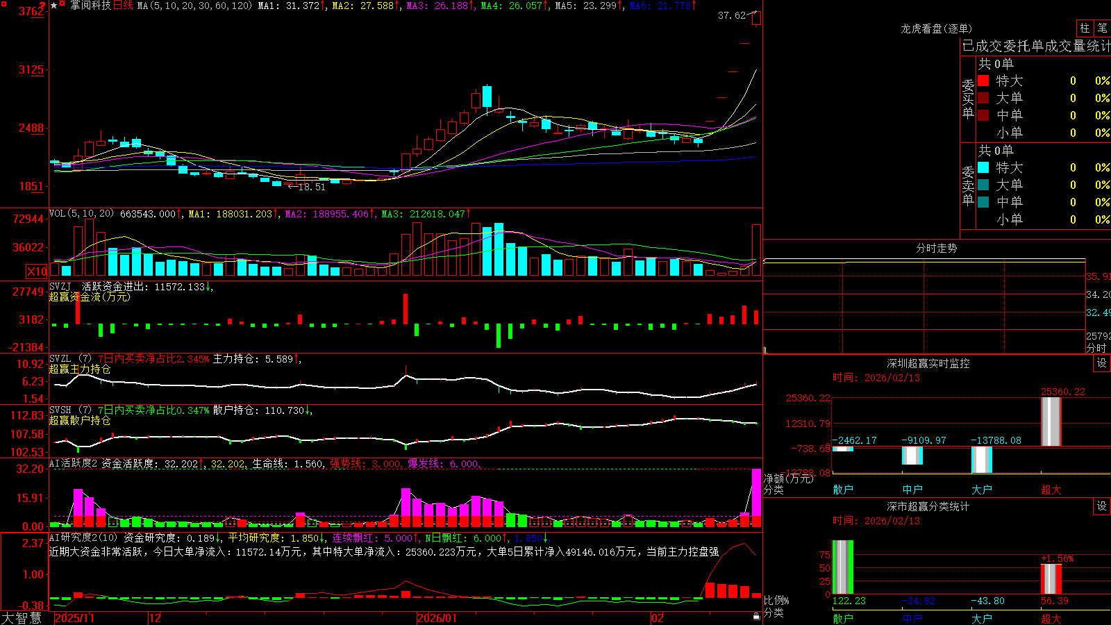Click the 02 month marker on time axis

click(658, 618)
